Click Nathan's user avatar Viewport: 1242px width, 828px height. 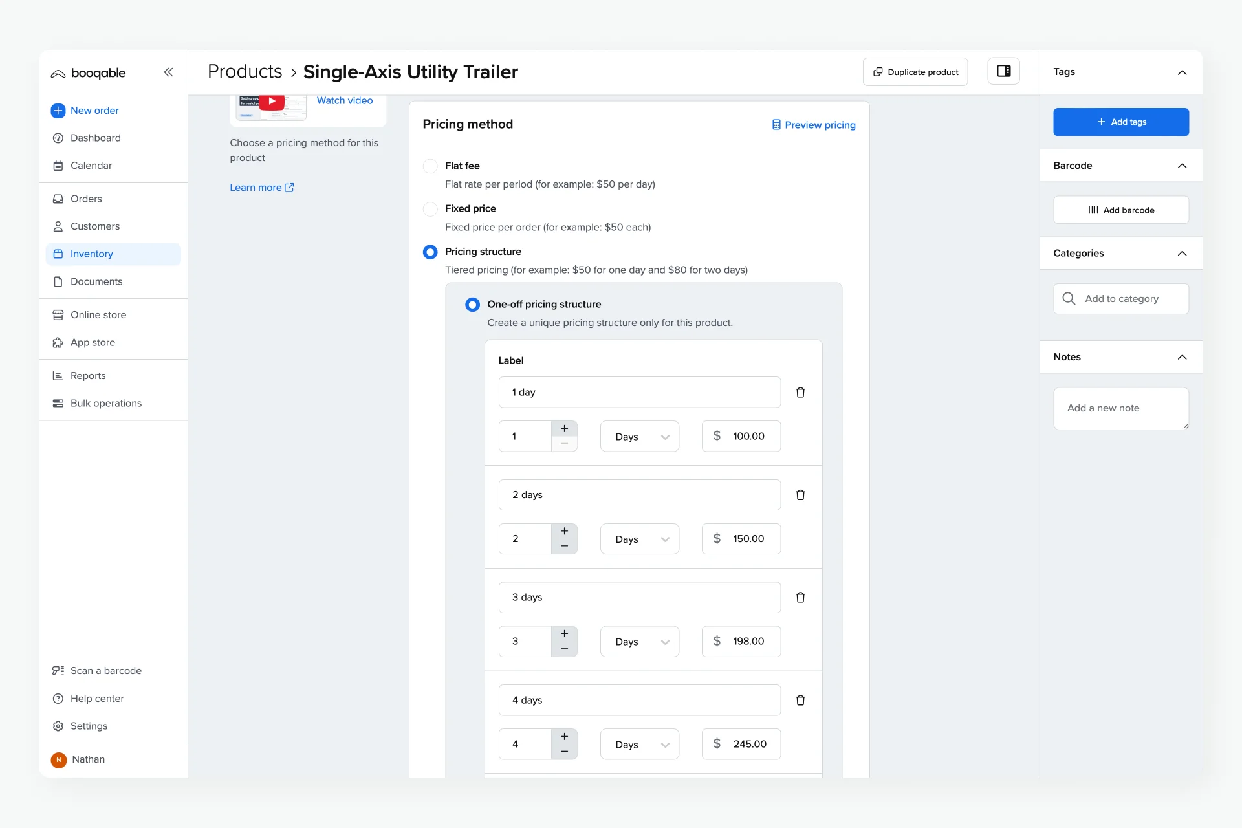58,760
